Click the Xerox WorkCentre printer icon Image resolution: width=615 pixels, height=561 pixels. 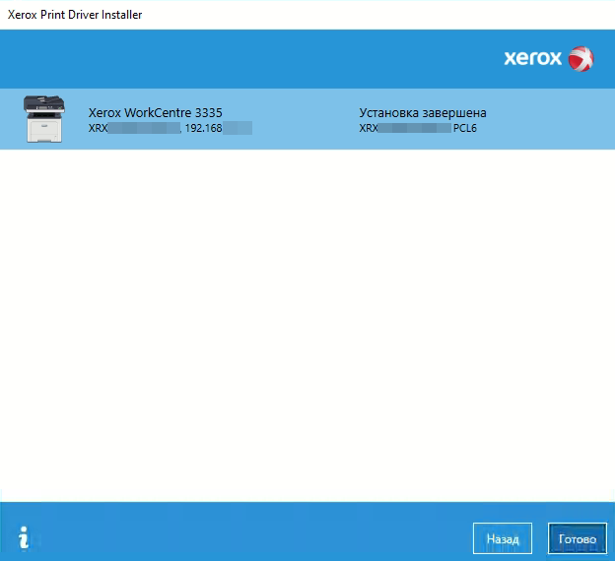[44, 119]
